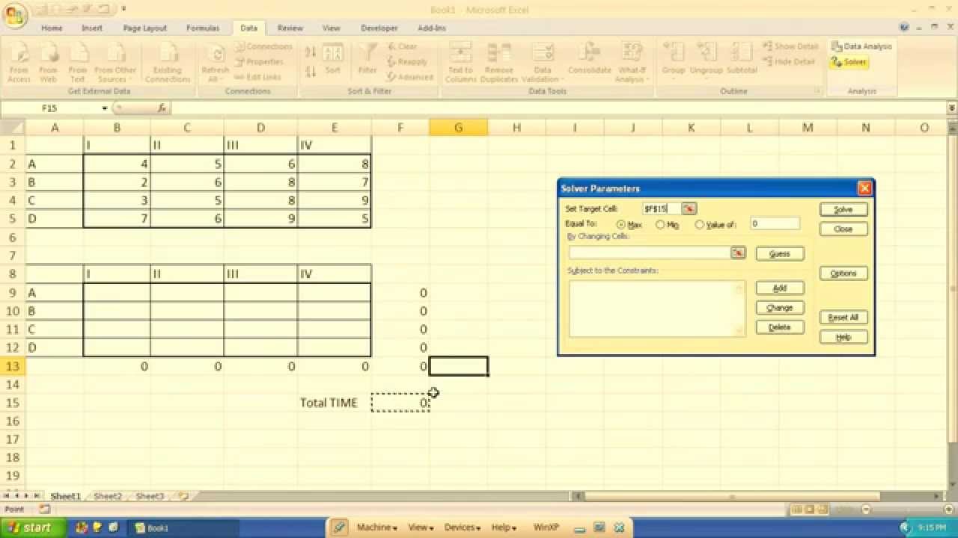This screenshot has width=958, height=538.
Task: Click the Sort A to Z icon
Action: coord(311,52)
